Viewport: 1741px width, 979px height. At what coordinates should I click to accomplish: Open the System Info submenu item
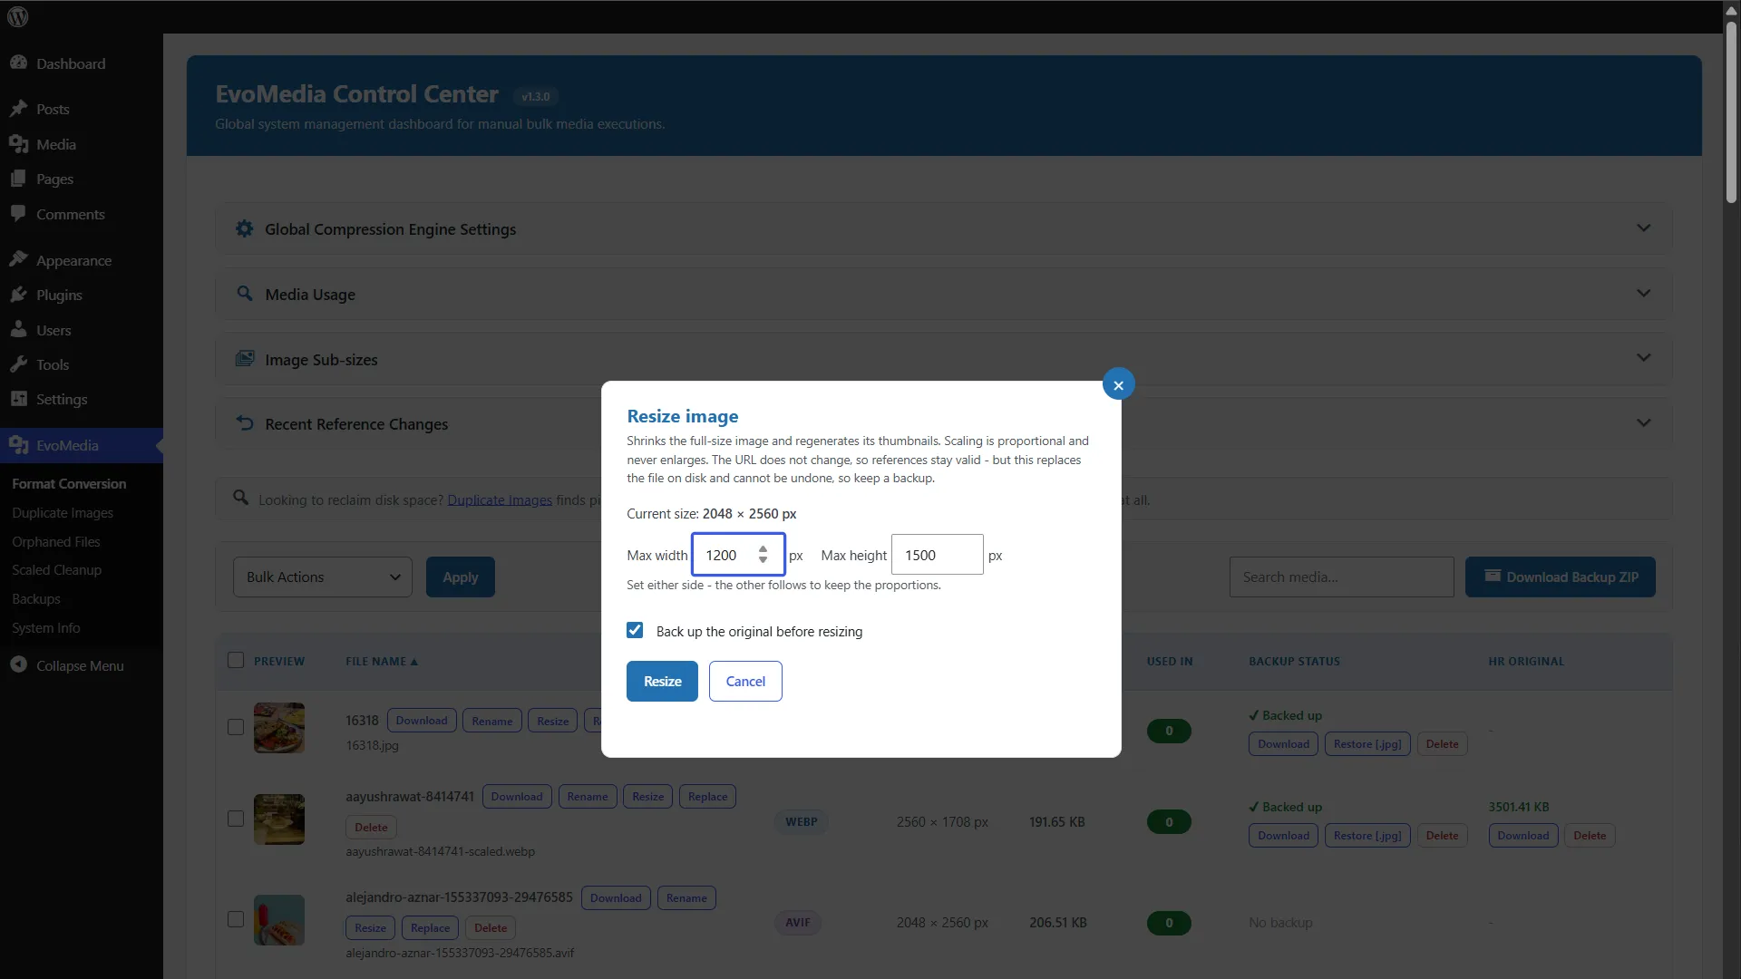pos(45,628)
